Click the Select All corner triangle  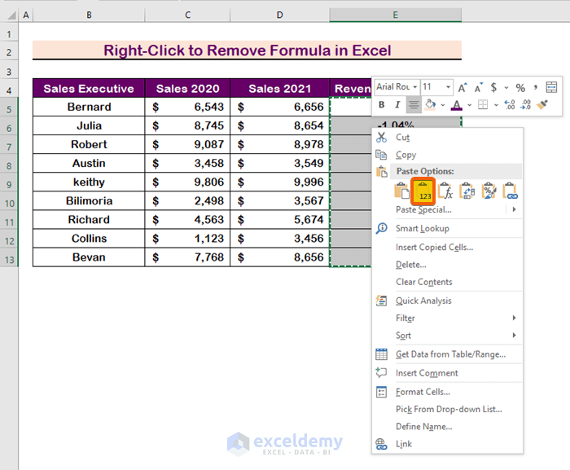pyautogui.click(x=11, y=15)
